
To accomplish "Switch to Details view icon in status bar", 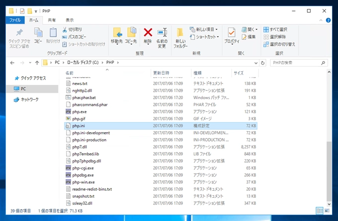I will 320,211.
